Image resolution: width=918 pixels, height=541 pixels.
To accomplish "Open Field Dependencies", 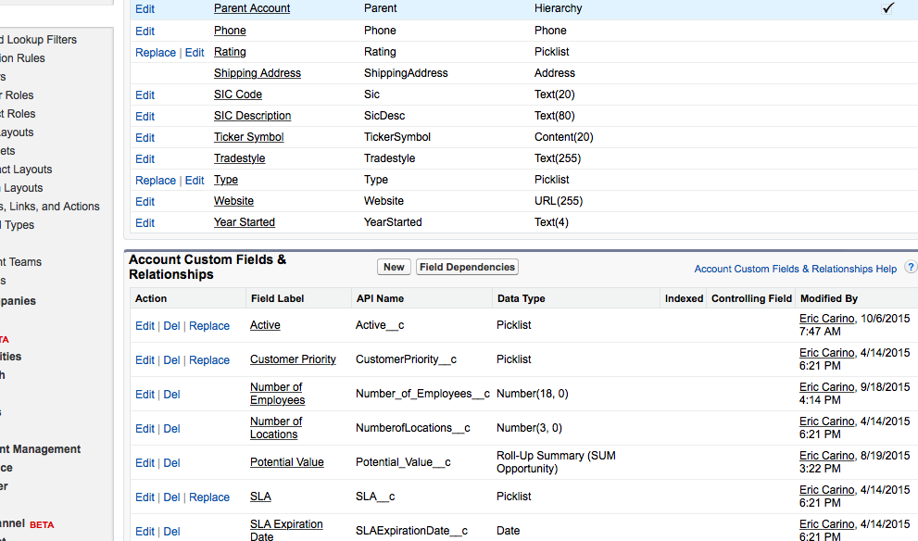I will pyautogui.click(x=467, y=267).
